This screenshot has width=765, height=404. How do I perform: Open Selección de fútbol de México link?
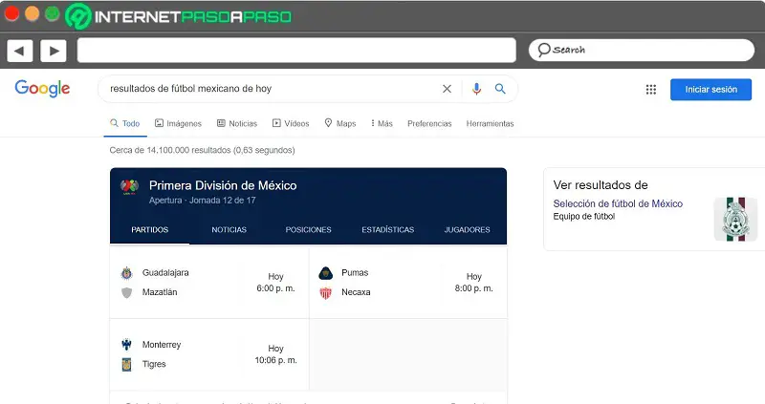pyautogui.click(x=618, y=203)
